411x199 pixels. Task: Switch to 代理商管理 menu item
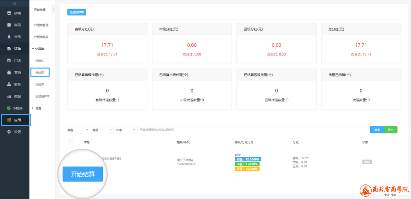[41, 25]
